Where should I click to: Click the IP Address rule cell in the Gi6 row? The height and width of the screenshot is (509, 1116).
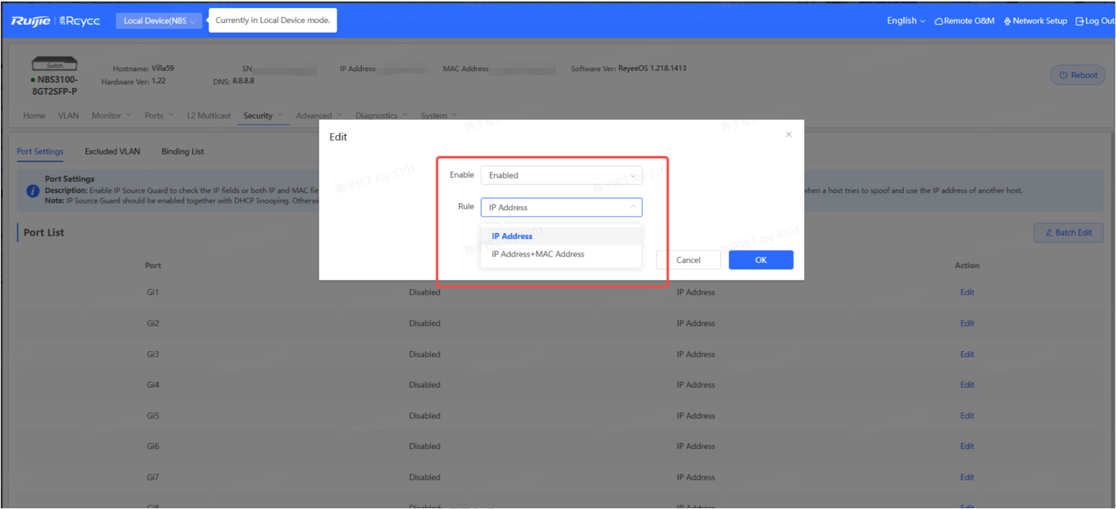tap(695, 446)
